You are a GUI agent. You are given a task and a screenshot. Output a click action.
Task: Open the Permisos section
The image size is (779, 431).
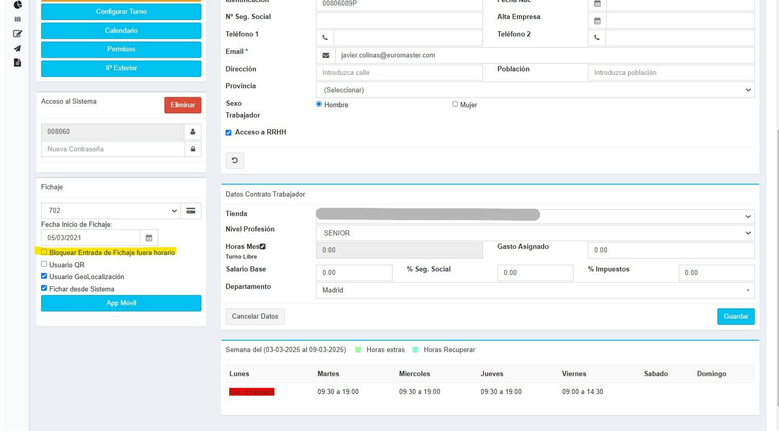(121, 49)
